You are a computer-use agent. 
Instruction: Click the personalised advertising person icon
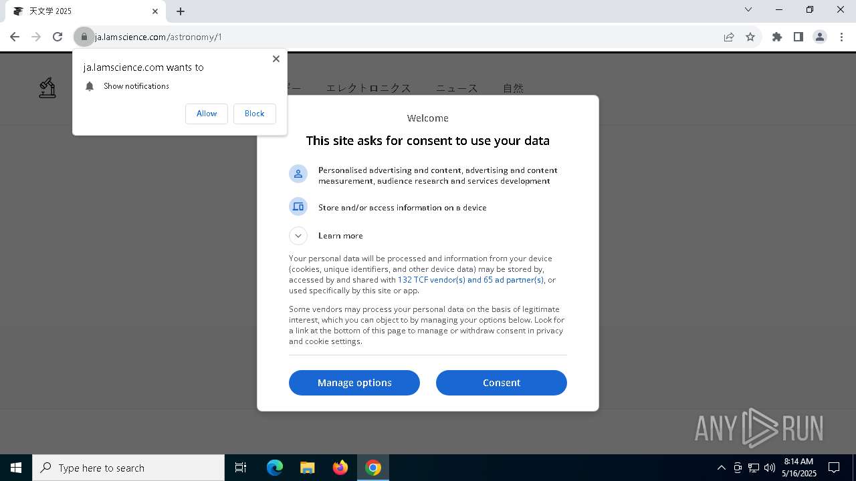click(298, 174)
